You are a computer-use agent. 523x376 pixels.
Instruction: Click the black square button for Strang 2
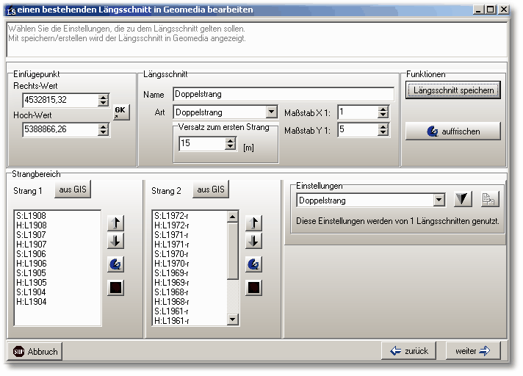click(x=254, y=288)
